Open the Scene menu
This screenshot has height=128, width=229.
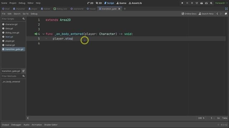(x=4, y=3)
